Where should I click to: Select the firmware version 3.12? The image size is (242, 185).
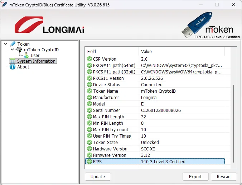145,155
